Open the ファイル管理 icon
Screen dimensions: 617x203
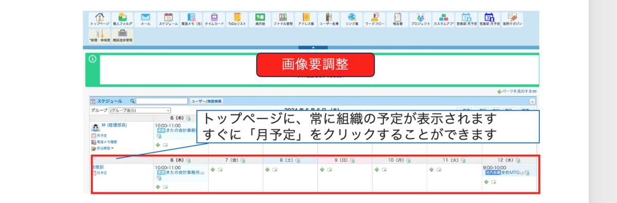(x=282, y=19)
